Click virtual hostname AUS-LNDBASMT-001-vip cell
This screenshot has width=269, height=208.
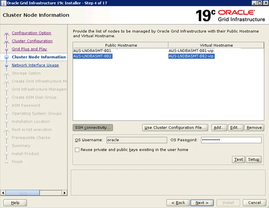(191, 51)
